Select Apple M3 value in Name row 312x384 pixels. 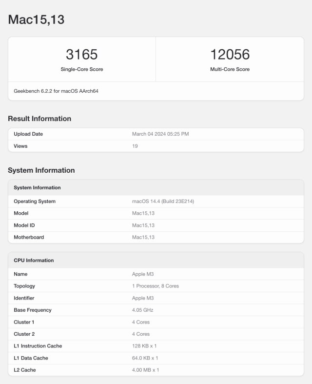[143, 274]
